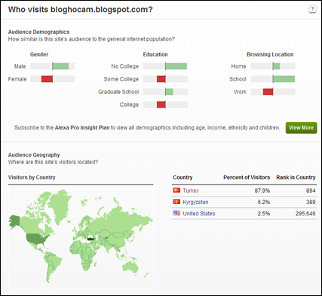Viewport: 322px width, 296px height.
Task: Click the Audience Geography heading
Action: [34, 155]
